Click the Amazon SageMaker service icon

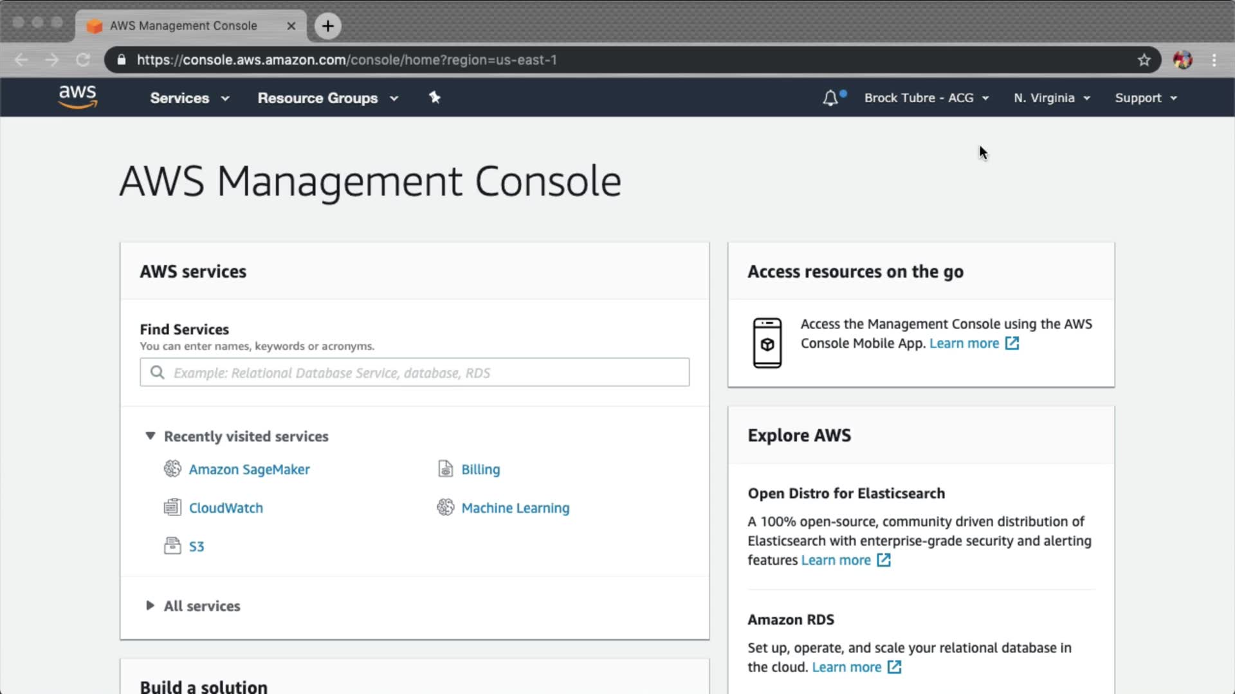coord(172,469)
